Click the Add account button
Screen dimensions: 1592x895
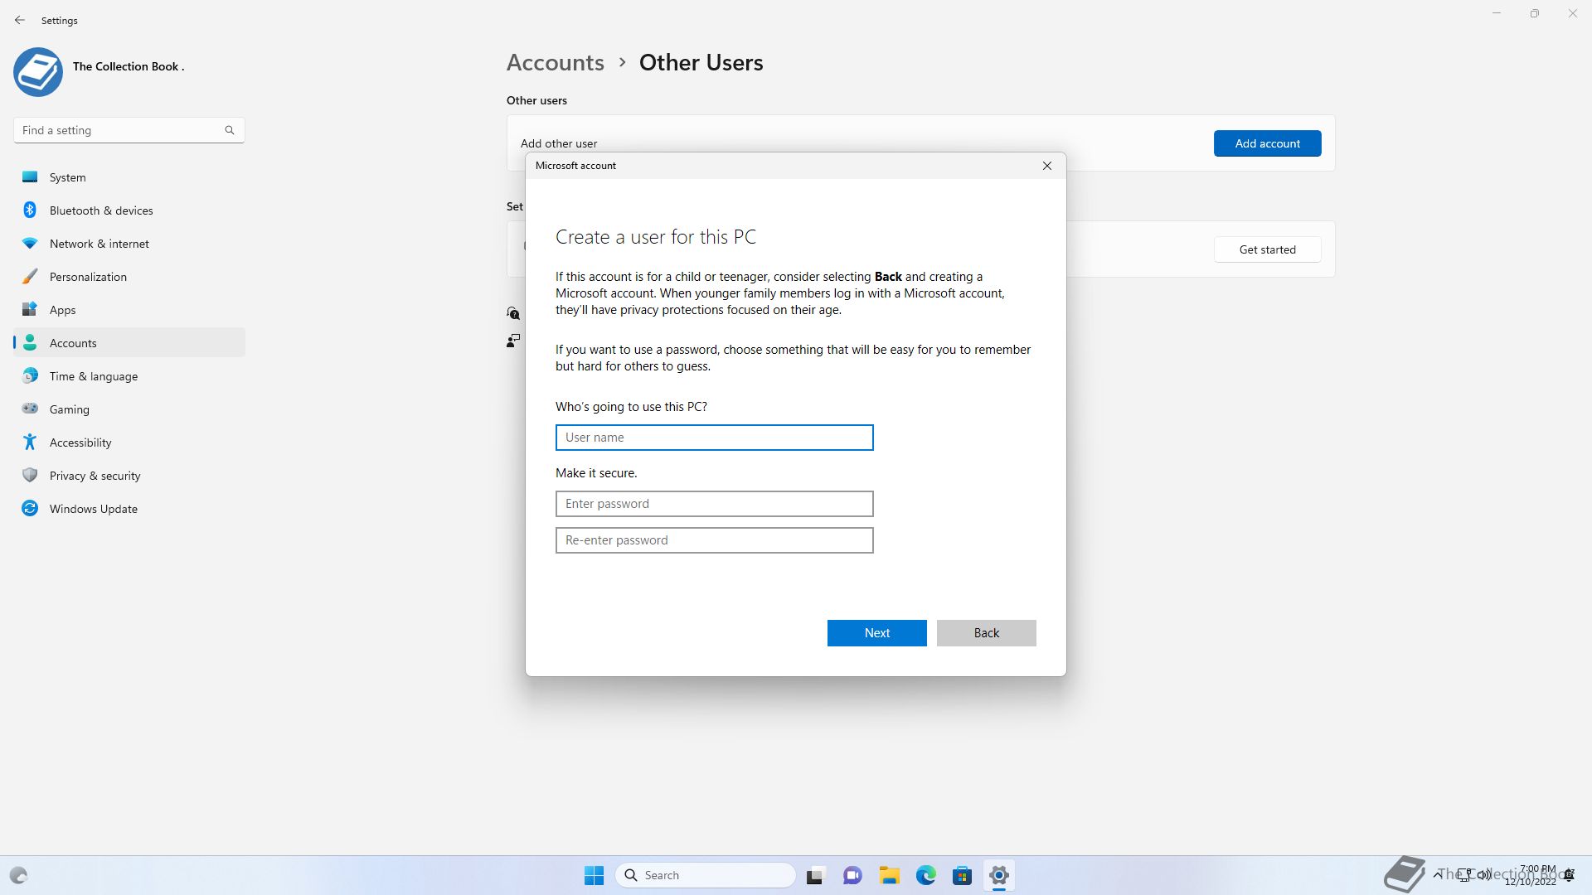(x=1267, y=143)
